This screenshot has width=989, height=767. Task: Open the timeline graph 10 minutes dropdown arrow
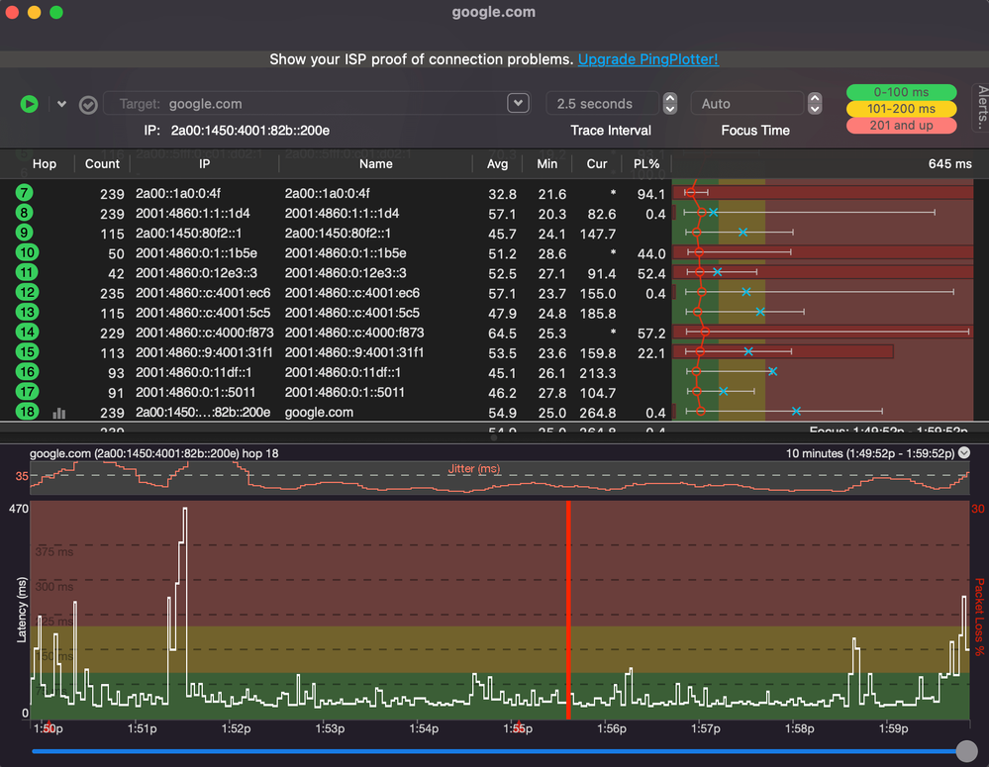coord(964,452)
